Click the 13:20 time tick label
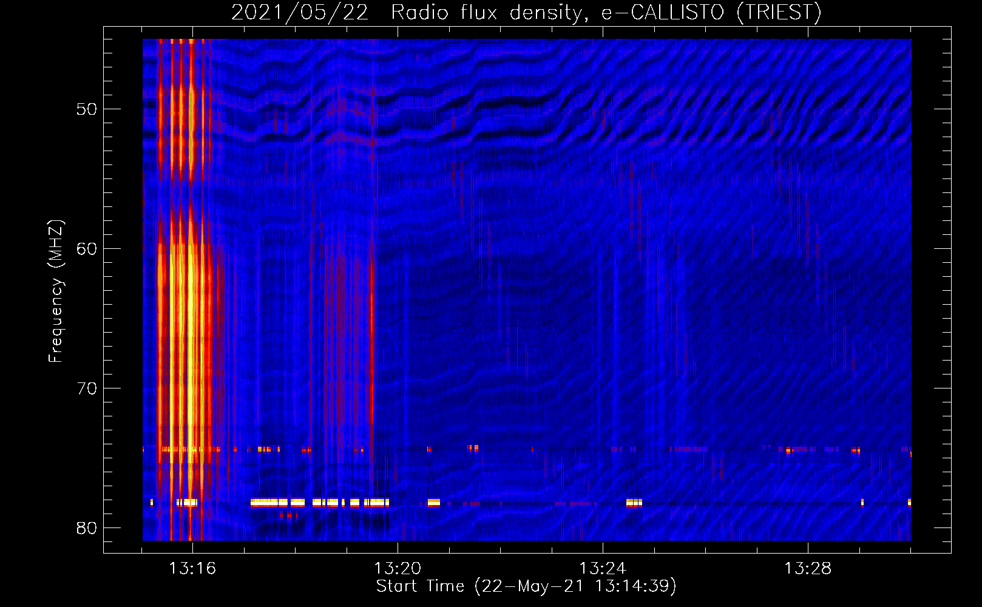Viewport: 982px width, 607px height. pos(398,569)
